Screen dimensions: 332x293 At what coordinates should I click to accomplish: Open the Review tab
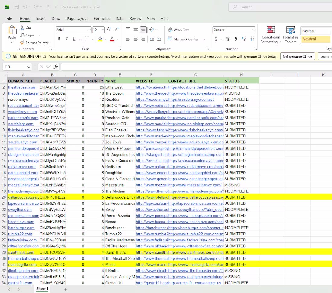(x=135, y=18)
